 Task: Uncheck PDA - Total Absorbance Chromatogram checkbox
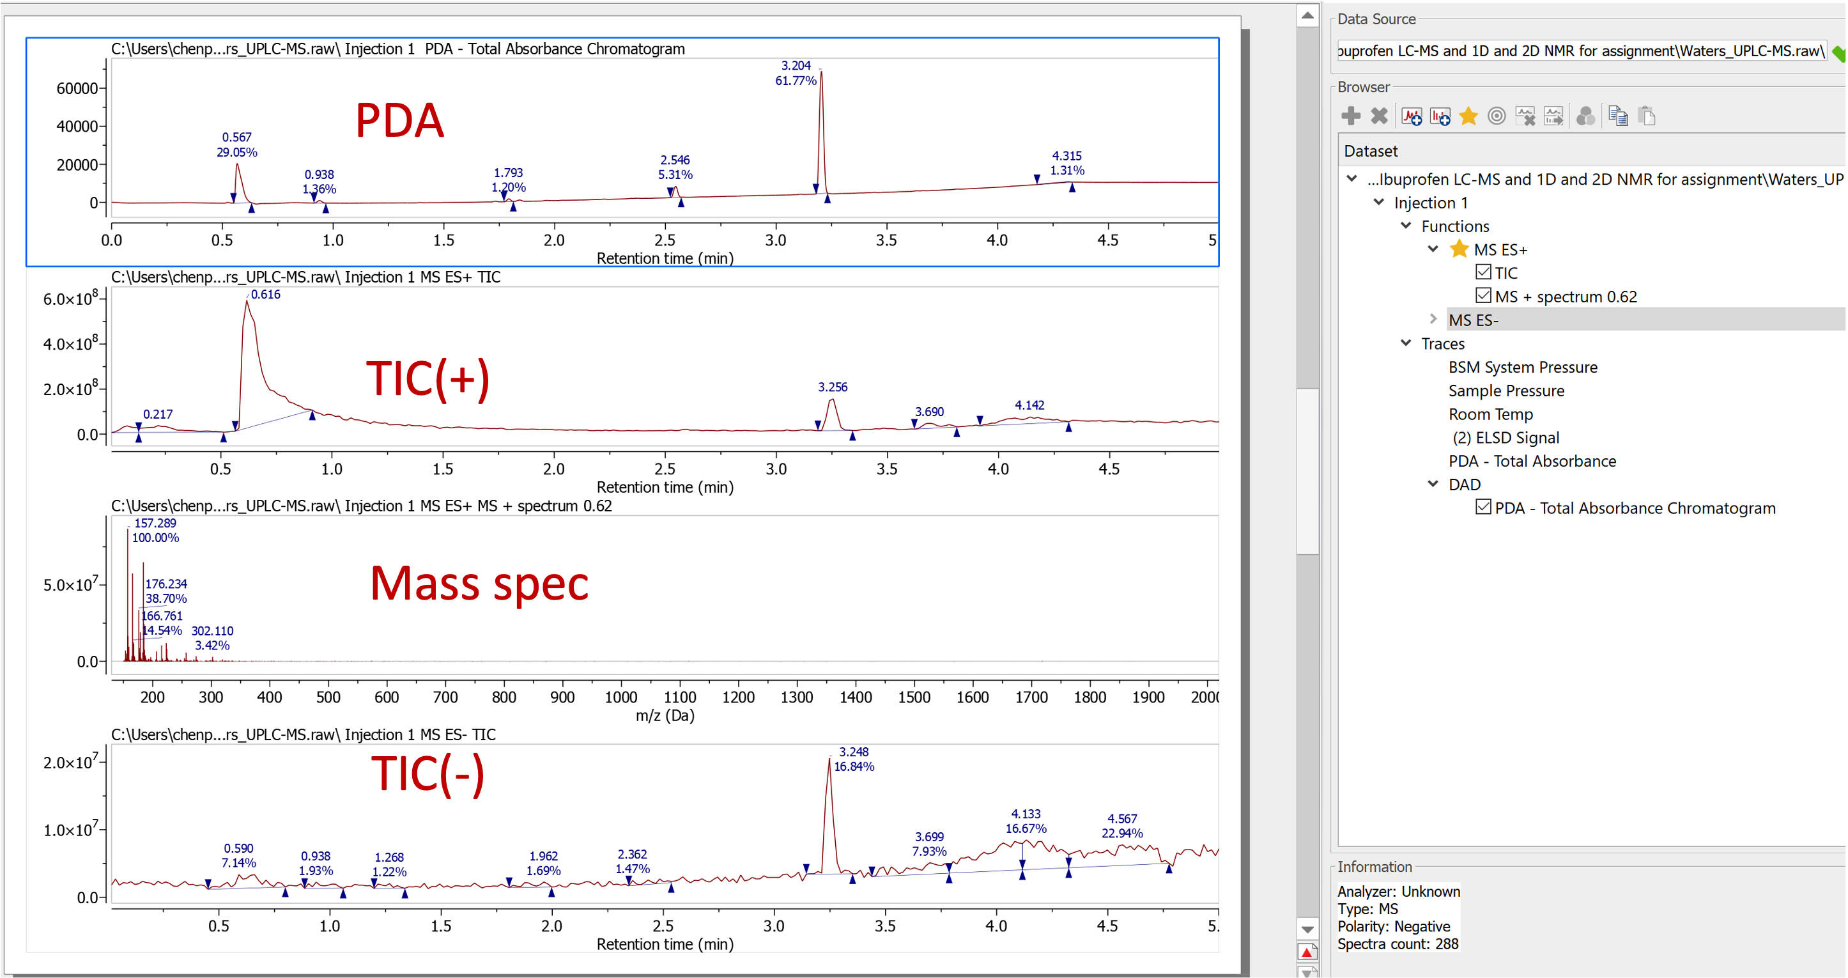[1484, 507]
